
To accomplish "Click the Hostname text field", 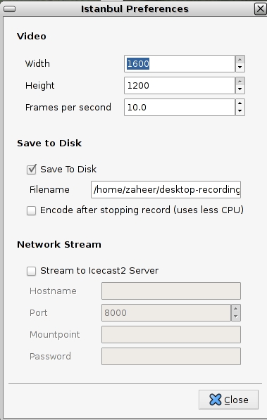I will pos(171,291).
